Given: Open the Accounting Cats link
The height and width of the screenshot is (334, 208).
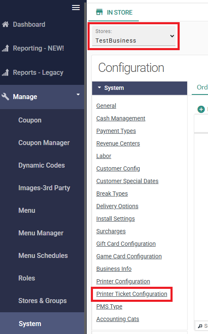Looking at the screenshot, I should (118, 319).
